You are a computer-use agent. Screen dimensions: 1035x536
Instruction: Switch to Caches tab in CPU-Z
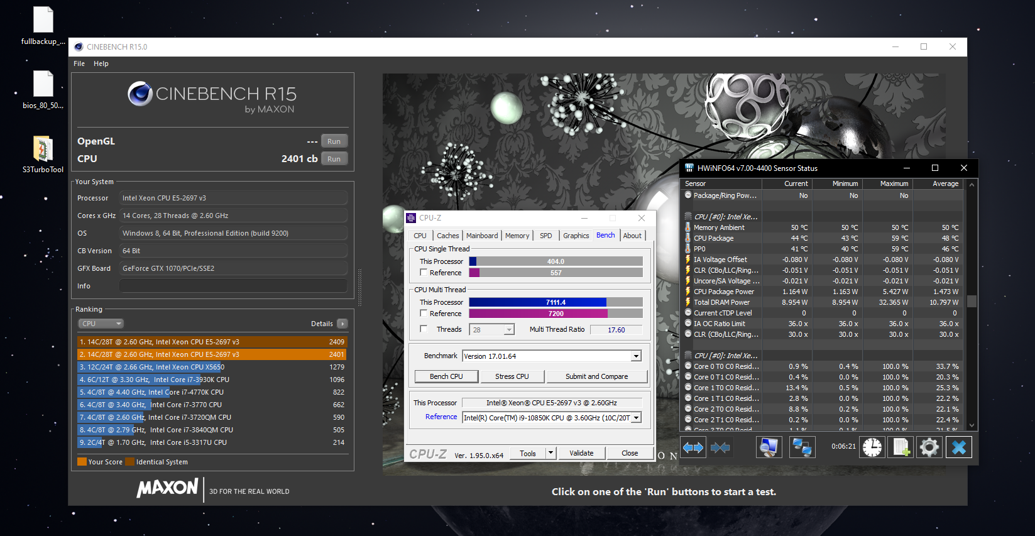448,236
